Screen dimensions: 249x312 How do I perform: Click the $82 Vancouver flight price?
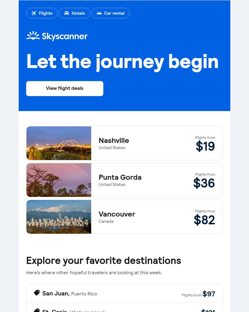point(204,220)
